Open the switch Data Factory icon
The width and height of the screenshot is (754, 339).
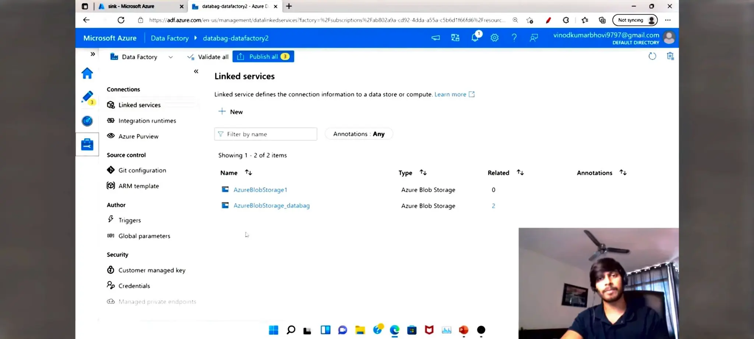pyautogui.click(x=455, y=38)
